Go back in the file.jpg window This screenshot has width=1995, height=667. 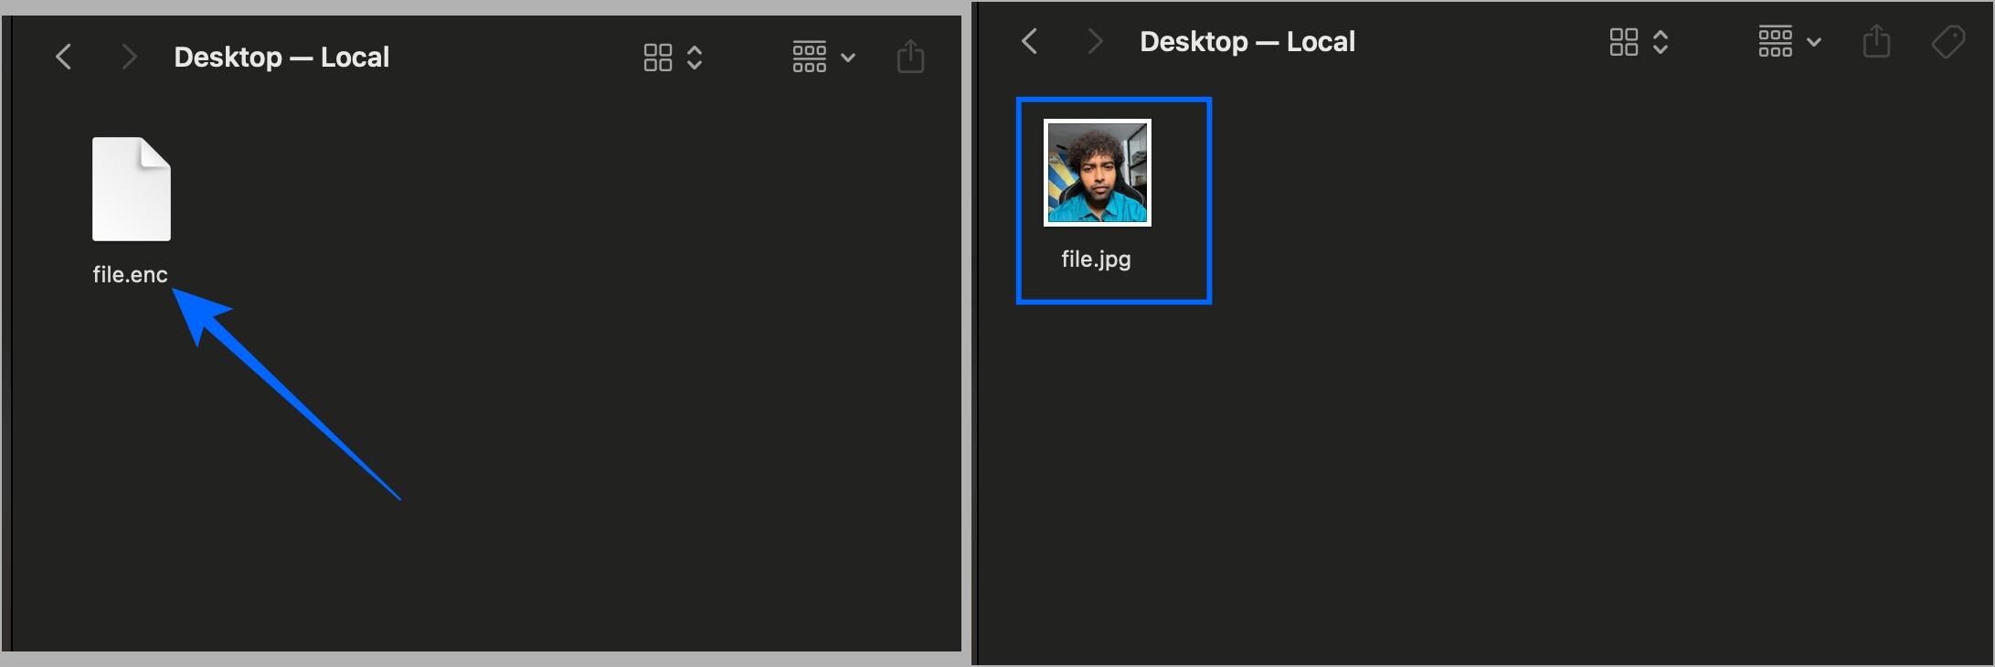[x=1029, y=41]
